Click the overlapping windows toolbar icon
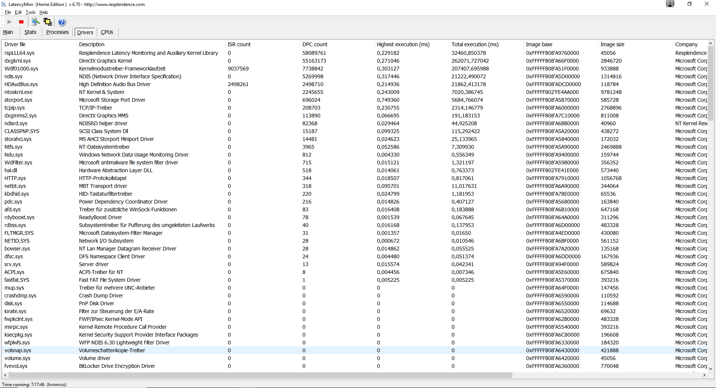 48,22
